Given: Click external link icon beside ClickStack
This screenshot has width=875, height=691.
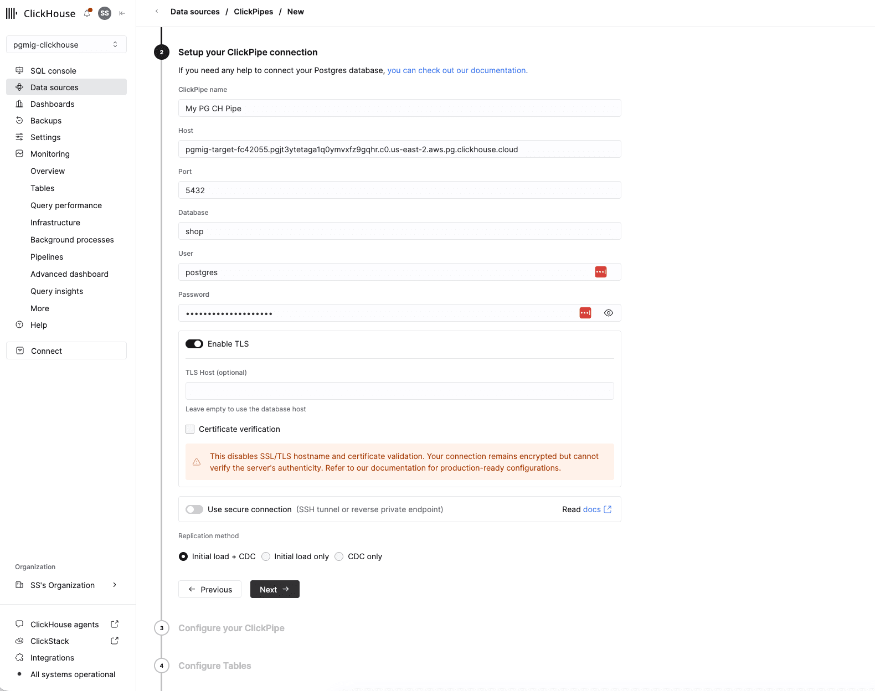Looking at the screenshot, I should 115,641.
